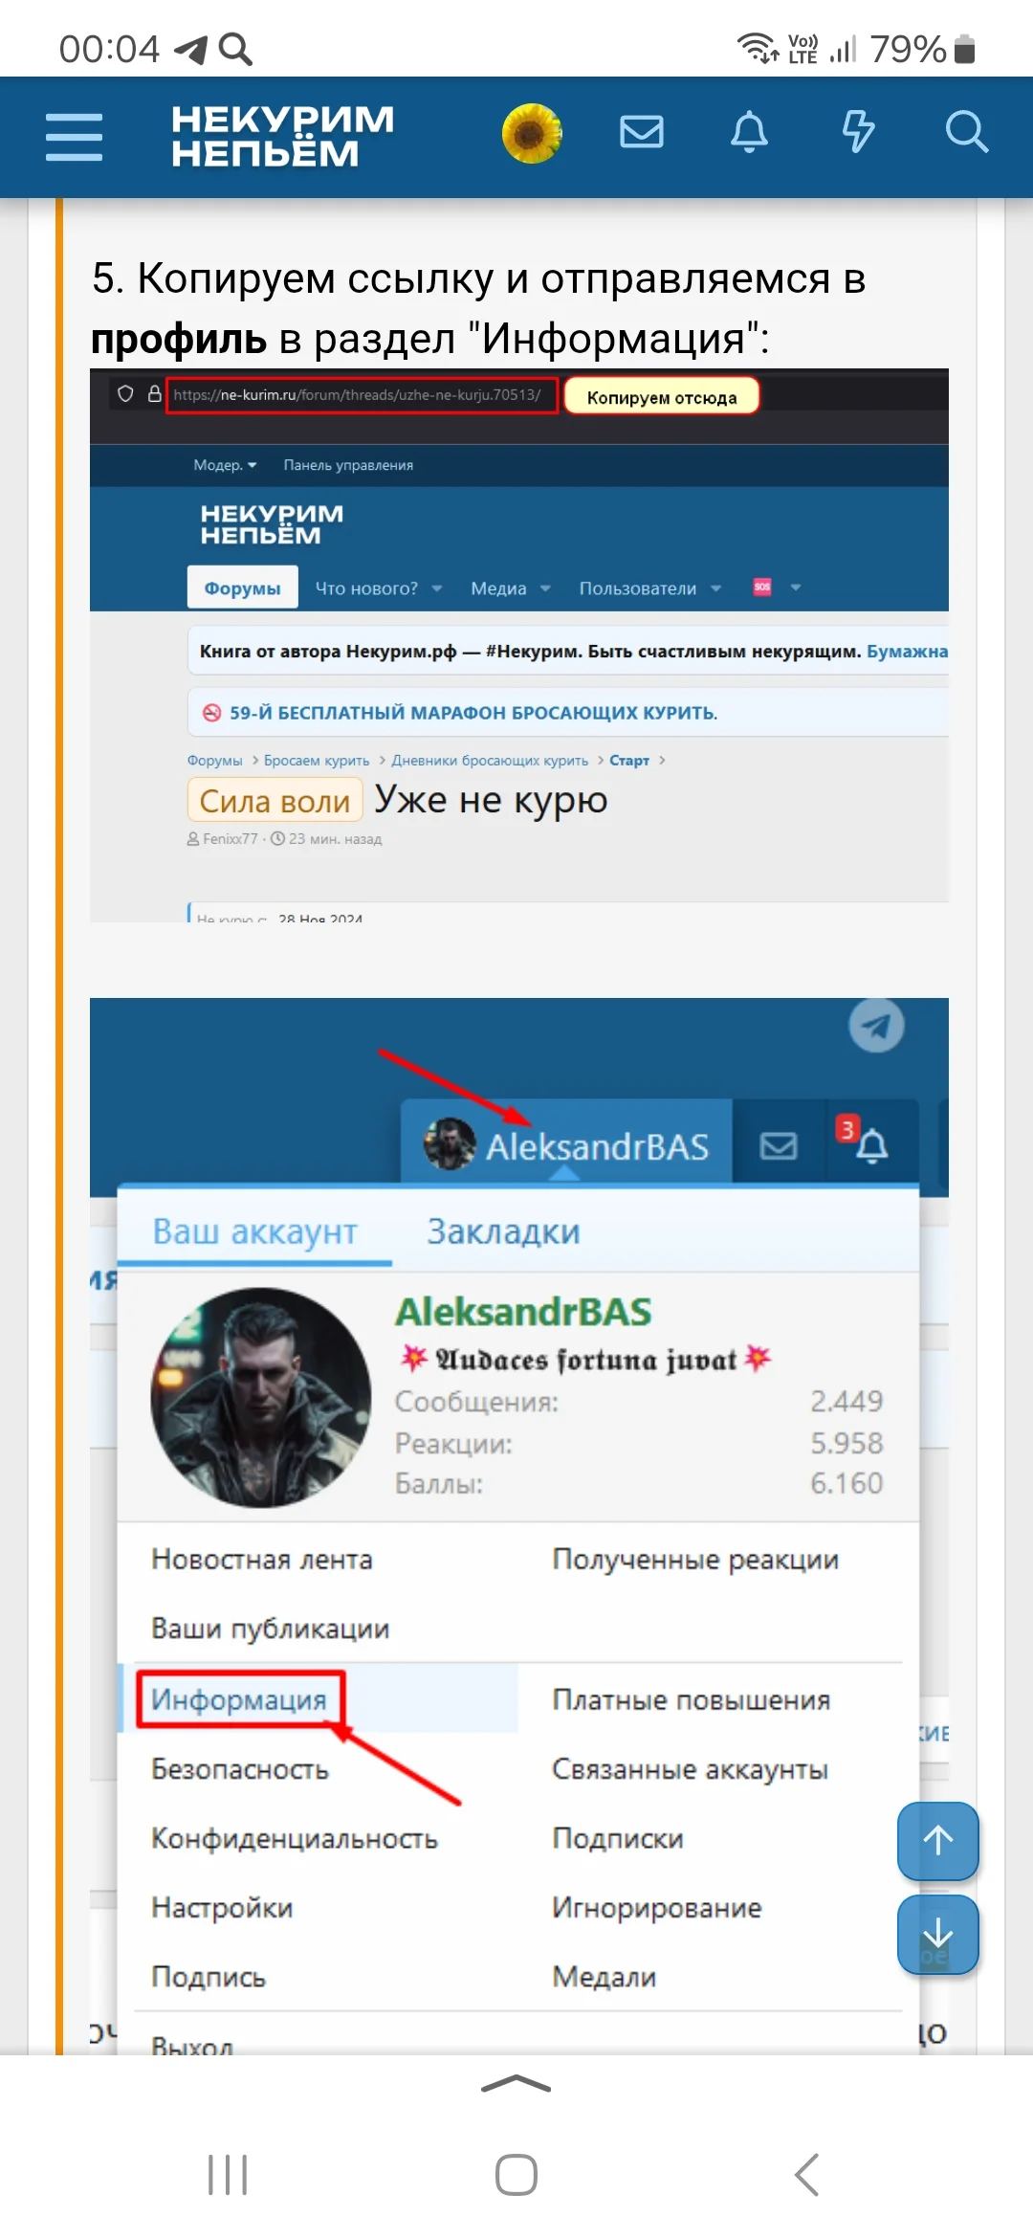Tap 59-й БЕСПЛАТНЫЙ МАРАФОН banner link
The height and width of the screenshot is (2239, 1033).
tap(473, 713)
